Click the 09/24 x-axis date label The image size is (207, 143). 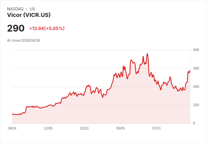12,128
